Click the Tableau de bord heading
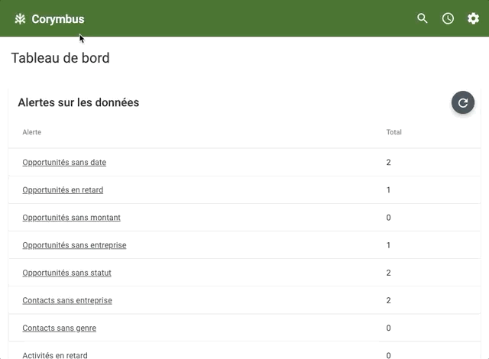This screenshot has height=359, width=489. tap(60, 58)
